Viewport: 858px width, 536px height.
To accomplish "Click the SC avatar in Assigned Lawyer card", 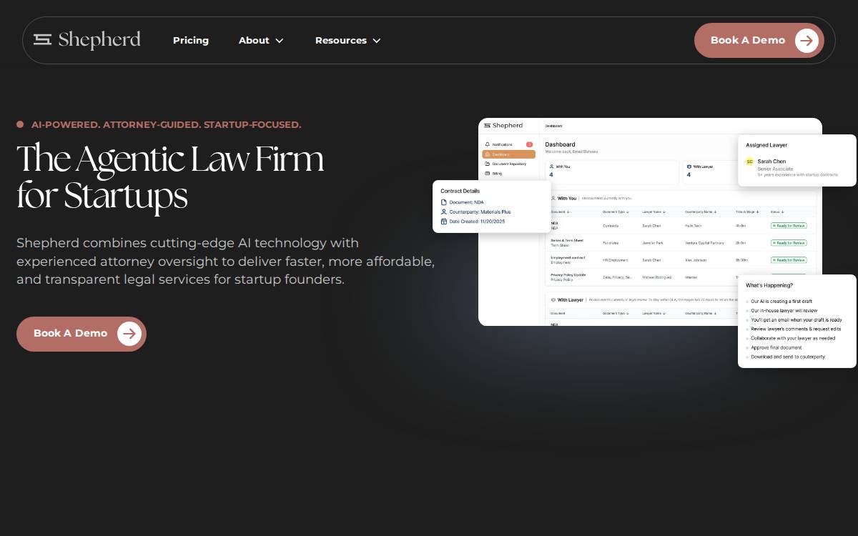I will point(750,162).
